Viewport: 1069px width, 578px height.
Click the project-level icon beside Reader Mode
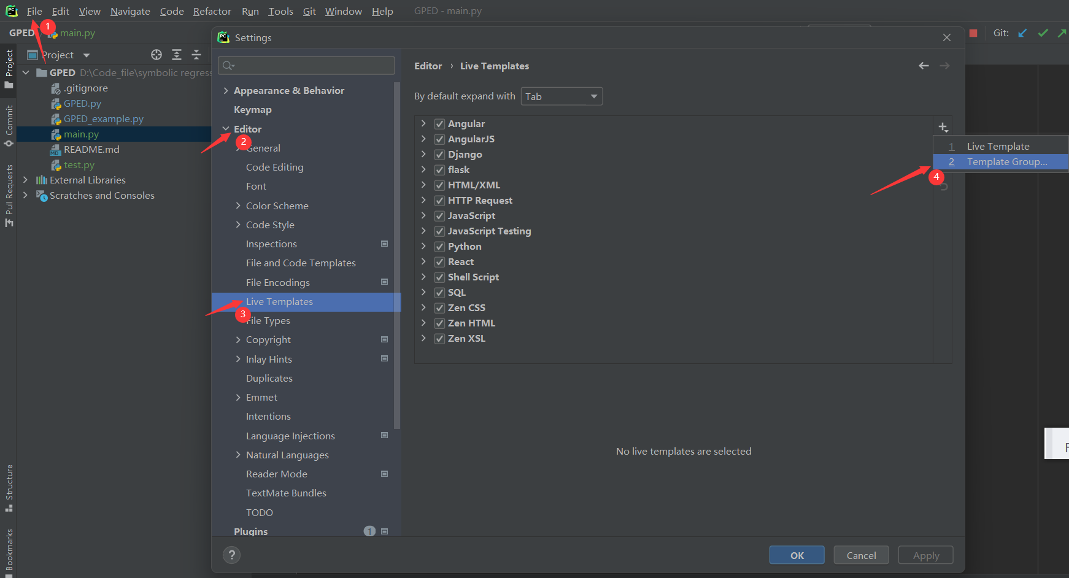click(x=385, y=474)
